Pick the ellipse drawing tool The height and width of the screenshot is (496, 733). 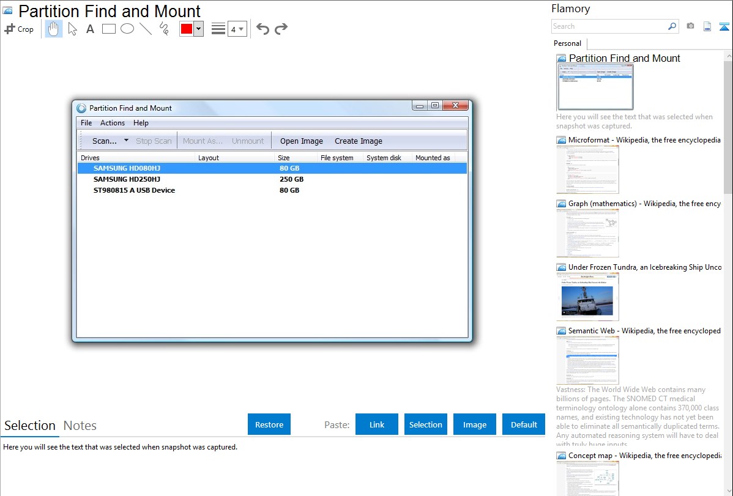(x=127, y=29)
